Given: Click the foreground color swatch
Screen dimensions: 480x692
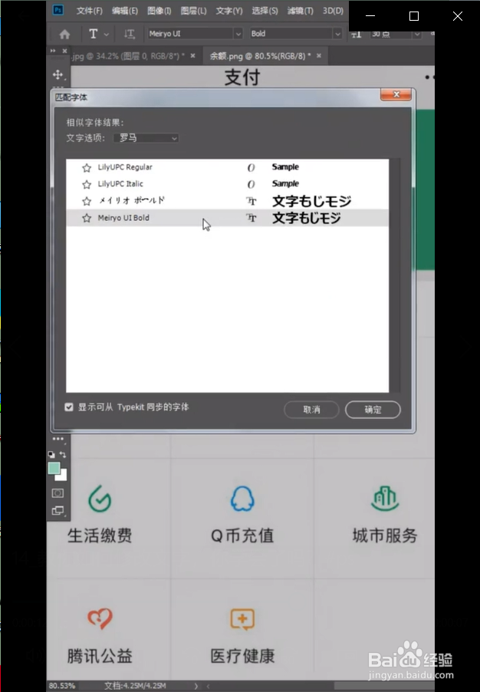Looking at the screenshot, I should [x=54, y=468].
